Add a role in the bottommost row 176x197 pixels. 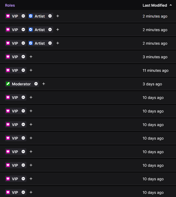click(31, 192)
